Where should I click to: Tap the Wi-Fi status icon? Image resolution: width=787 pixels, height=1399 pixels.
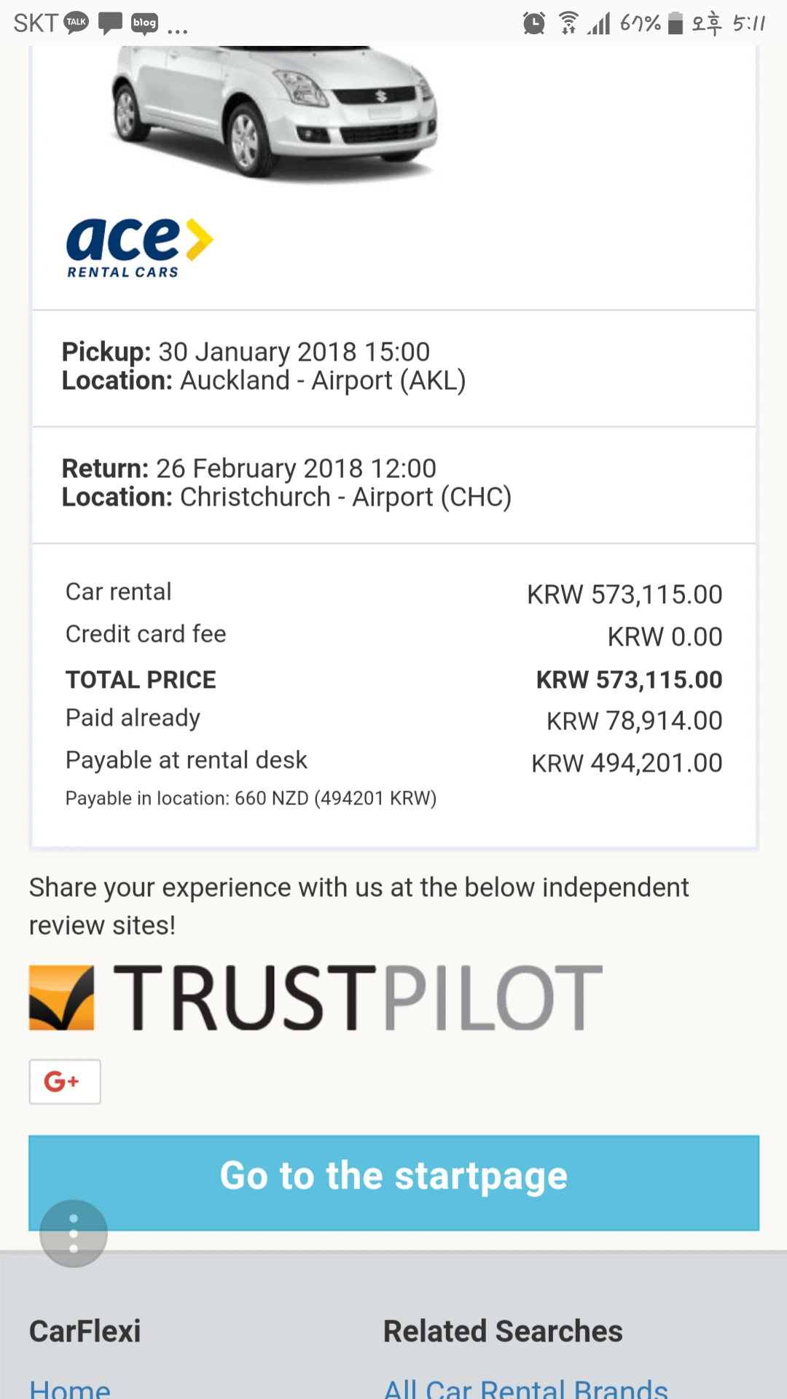(568, 23)
